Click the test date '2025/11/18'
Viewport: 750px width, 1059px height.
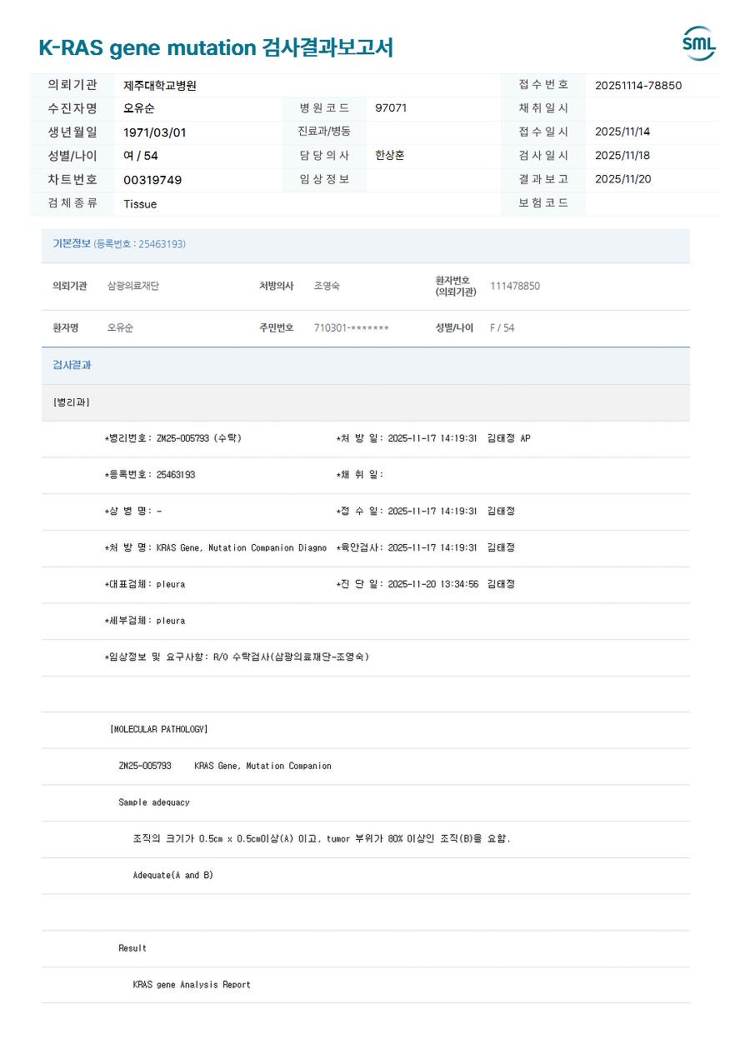point(622,156)
